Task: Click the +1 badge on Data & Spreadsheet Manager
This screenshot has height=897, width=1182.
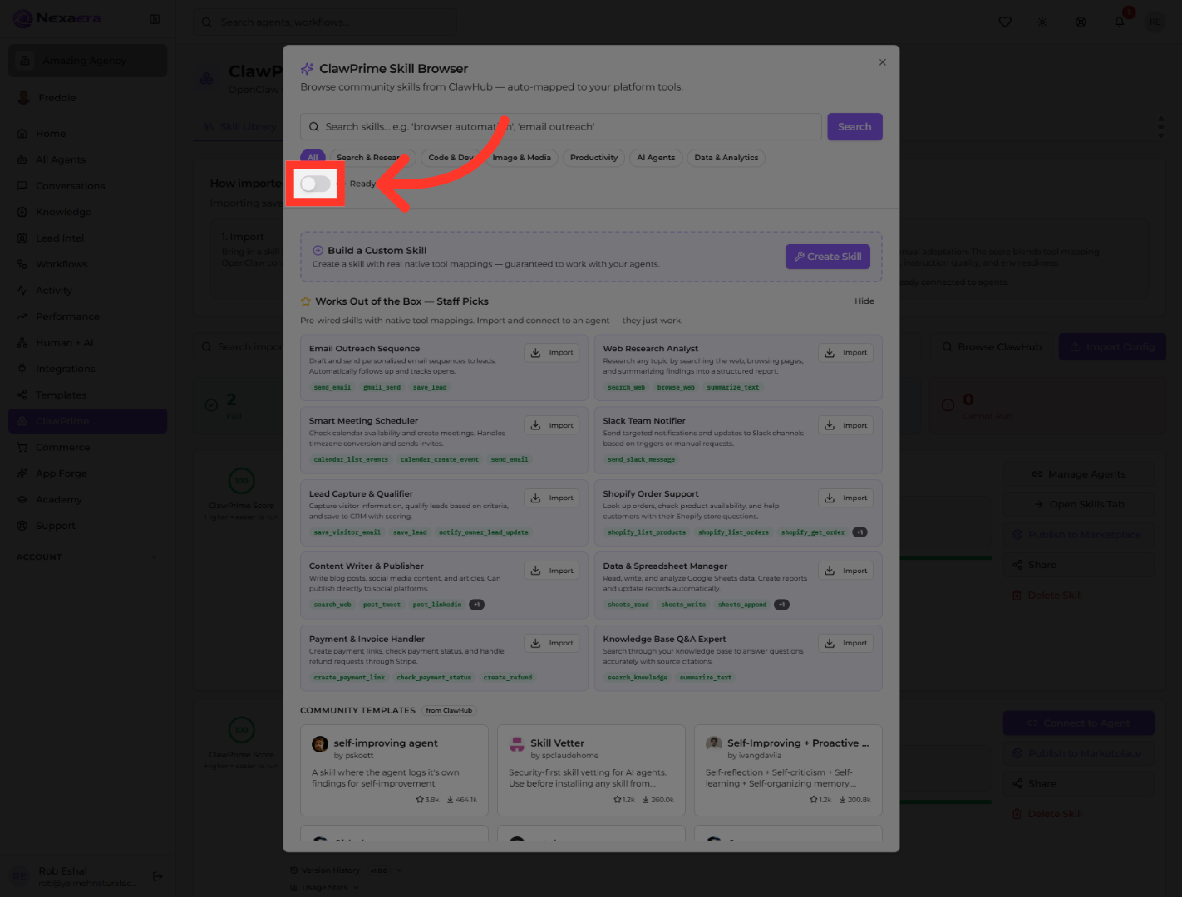Action: [781, 605]
